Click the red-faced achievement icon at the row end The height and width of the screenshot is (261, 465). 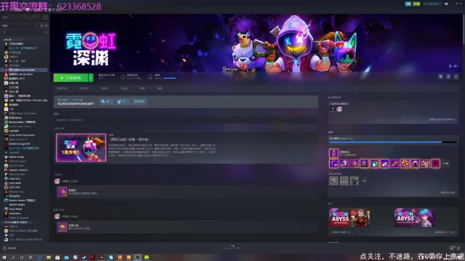(435, 164)
